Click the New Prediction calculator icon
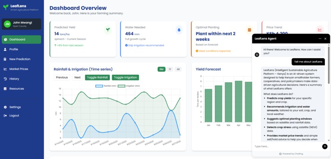 click(x=5, y=59)
